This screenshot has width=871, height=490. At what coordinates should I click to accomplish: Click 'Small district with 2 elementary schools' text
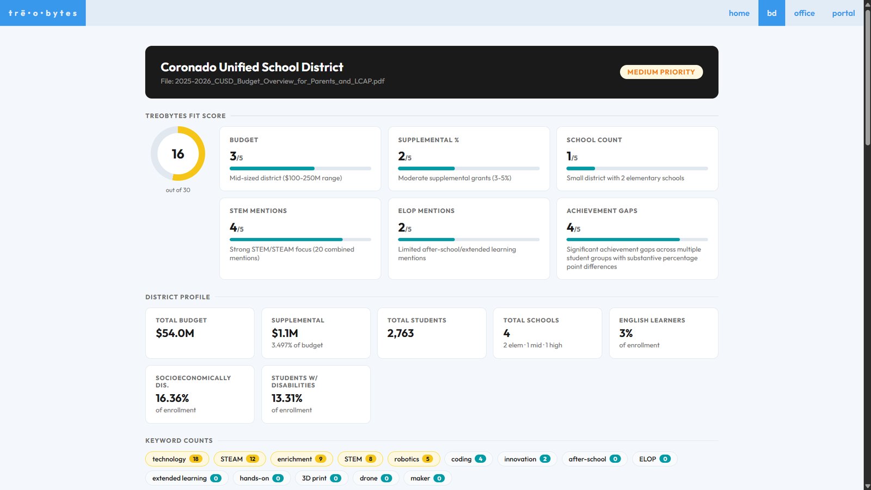coord(625,178)
